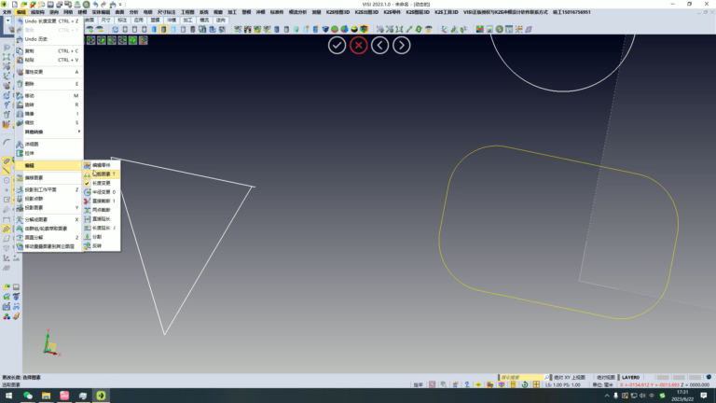716x403 pixels.
Task: Go forward with the right arrow circle
Action: coord(402,45)
